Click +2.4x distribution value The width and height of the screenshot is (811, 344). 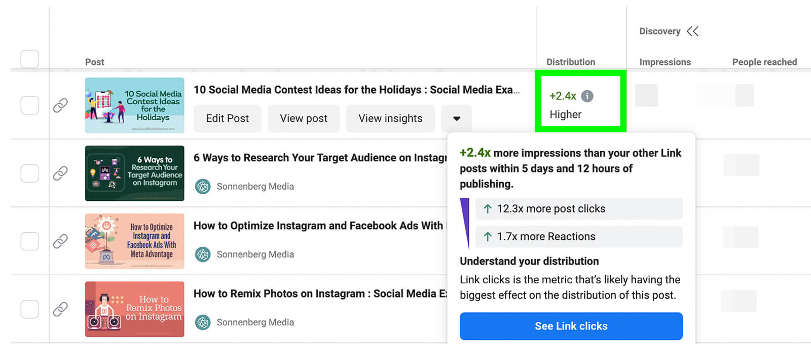coord(563,96)
